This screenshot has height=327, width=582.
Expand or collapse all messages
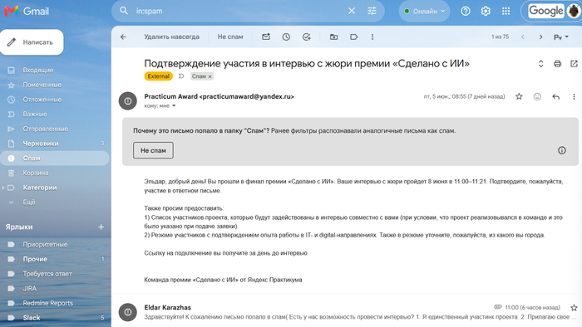pyautogui.click(x=540, y=64)
